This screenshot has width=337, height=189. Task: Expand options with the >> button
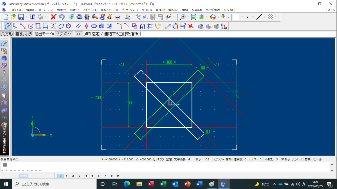(x=79, y=34)
